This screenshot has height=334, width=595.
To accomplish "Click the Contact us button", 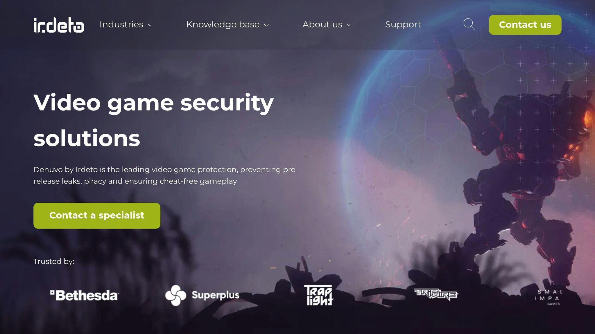I will tap(525, 25).
